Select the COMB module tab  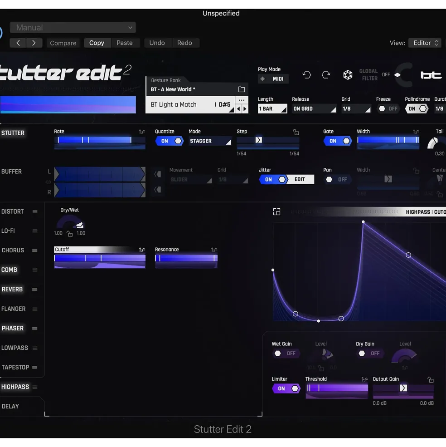pyautogui.click(x=9, y=270)
